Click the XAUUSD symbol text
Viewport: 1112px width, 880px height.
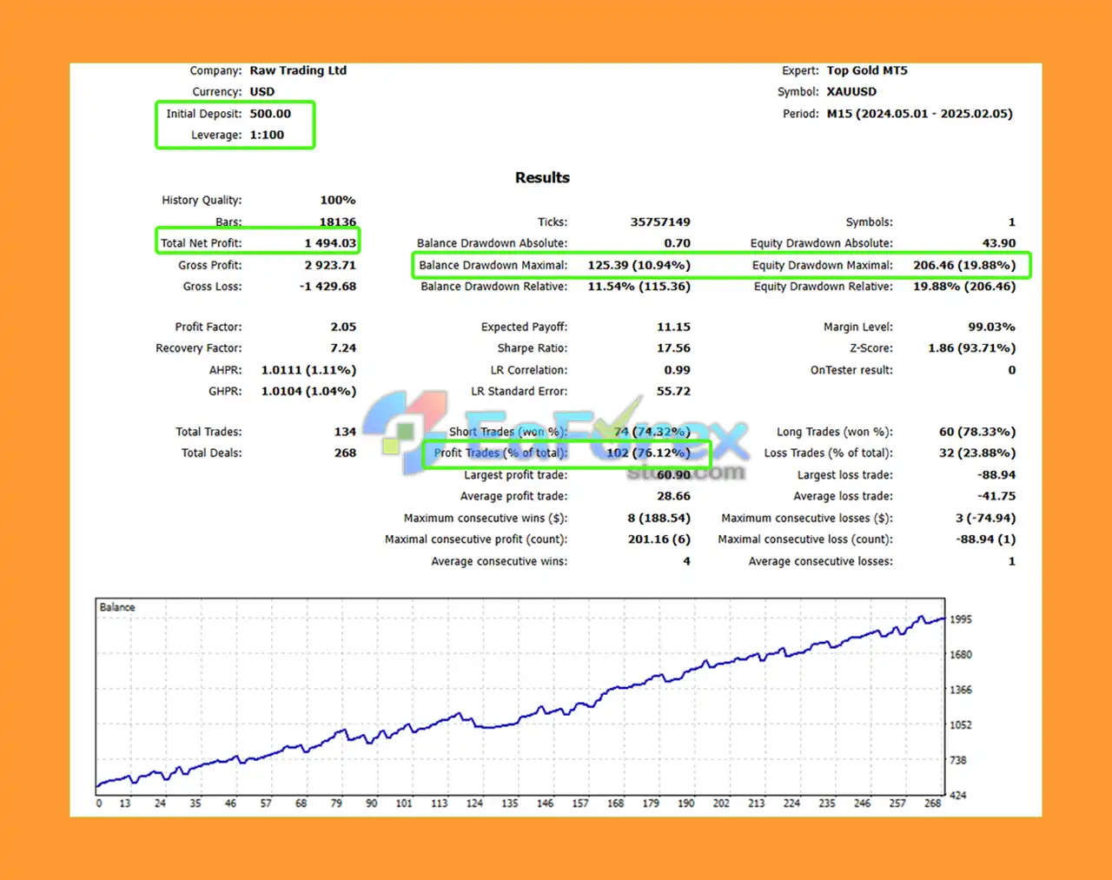point(851,91)
